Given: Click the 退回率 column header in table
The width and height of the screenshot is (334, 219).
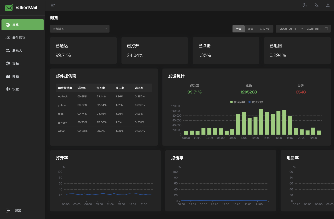Looking at the screenshot, I should tap(139, 88).
